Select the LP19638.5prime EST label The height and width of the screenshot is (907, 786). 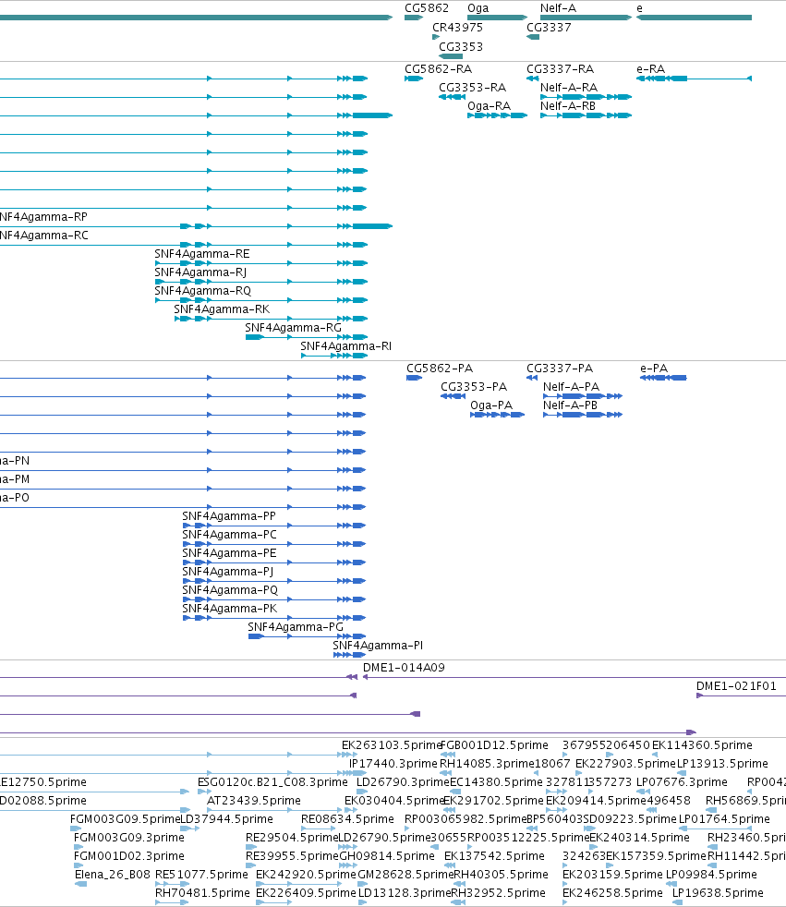[718, 894]
